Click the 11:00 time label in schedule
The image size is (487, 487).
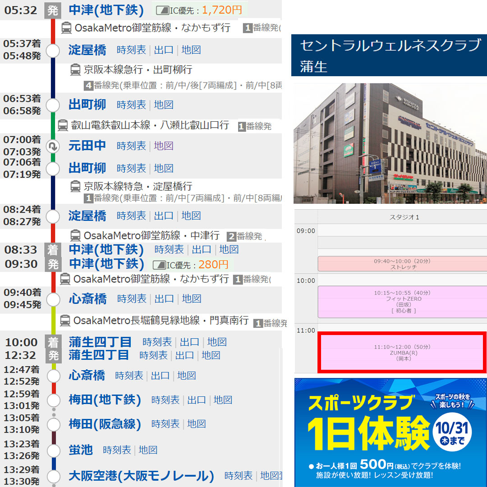pyautogui.click(x=306, y=331)
